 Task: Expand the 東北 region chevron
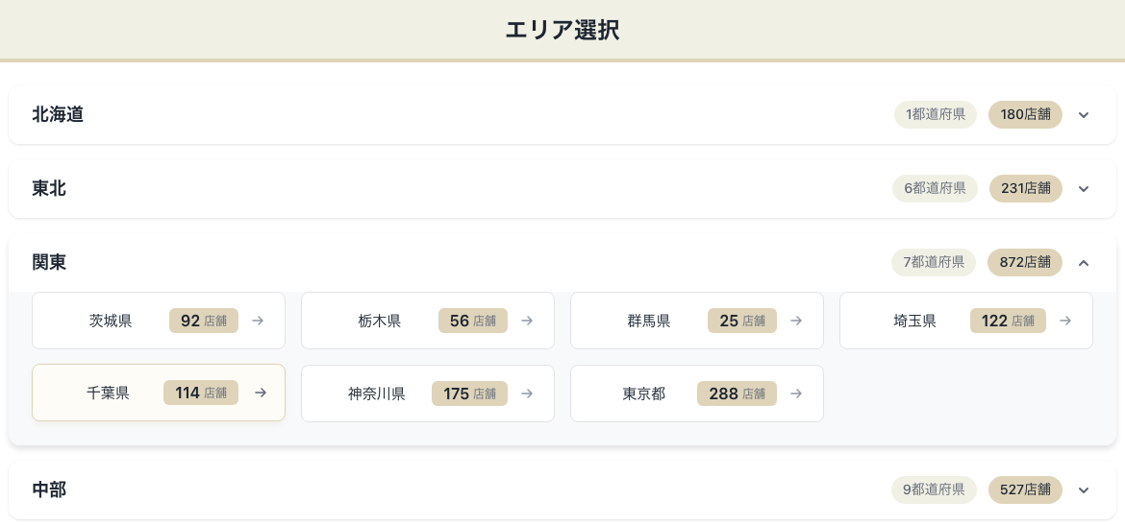click(1084, 189)
